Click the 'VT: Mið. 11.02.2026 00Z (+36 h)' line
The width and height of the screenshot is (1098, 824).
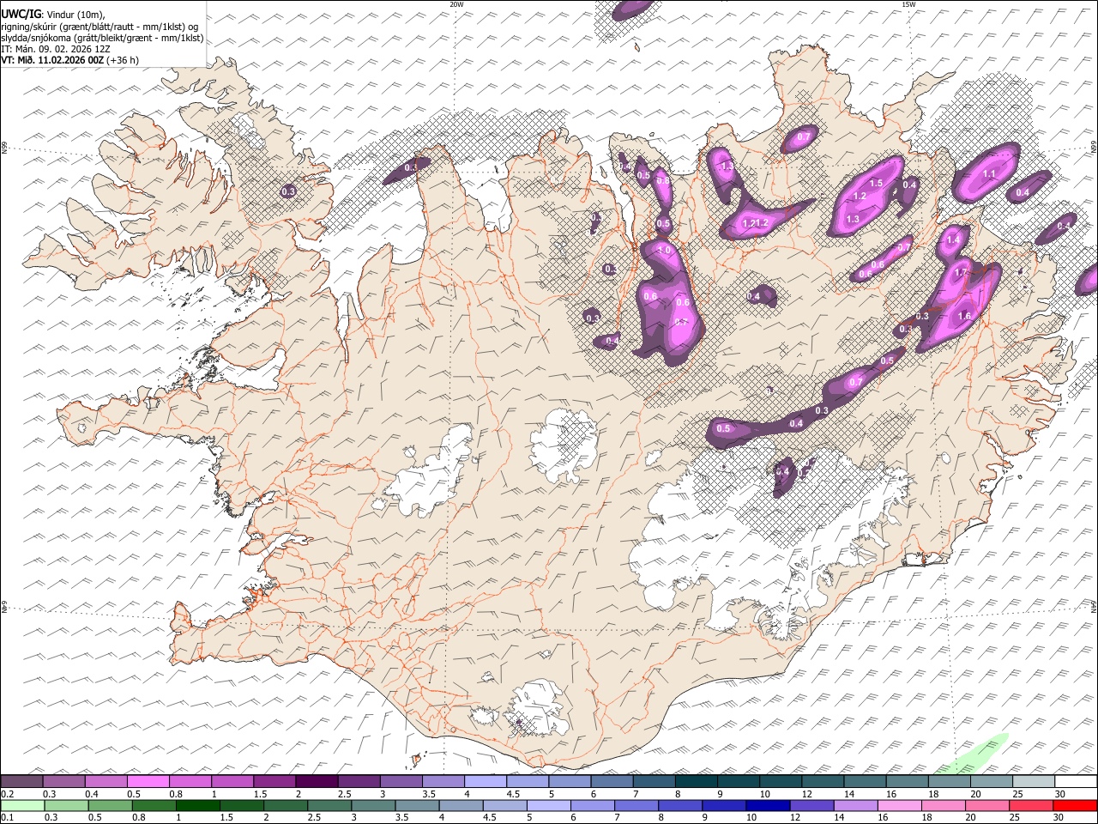pos(70,60)
